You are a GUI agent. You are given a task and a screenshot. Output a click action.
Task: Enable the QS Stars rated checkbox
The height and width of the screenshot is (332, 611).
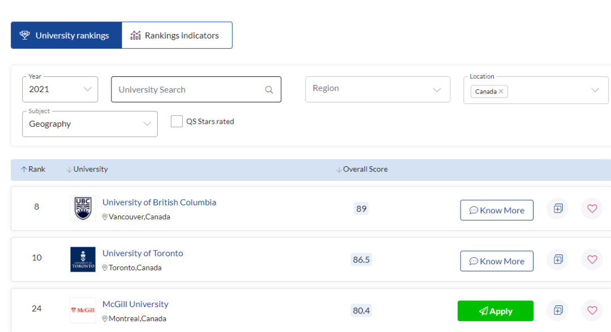[177, 122]
